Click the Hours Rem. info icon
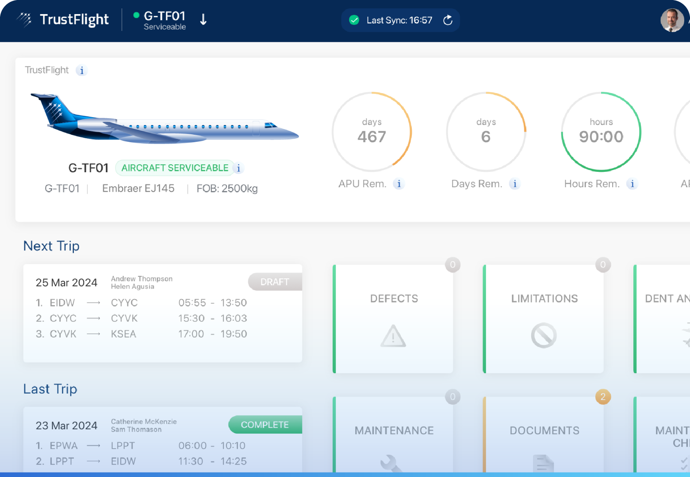Image resolution: width=690 pixels, height=477 pixels. click(x=632, y=184)
